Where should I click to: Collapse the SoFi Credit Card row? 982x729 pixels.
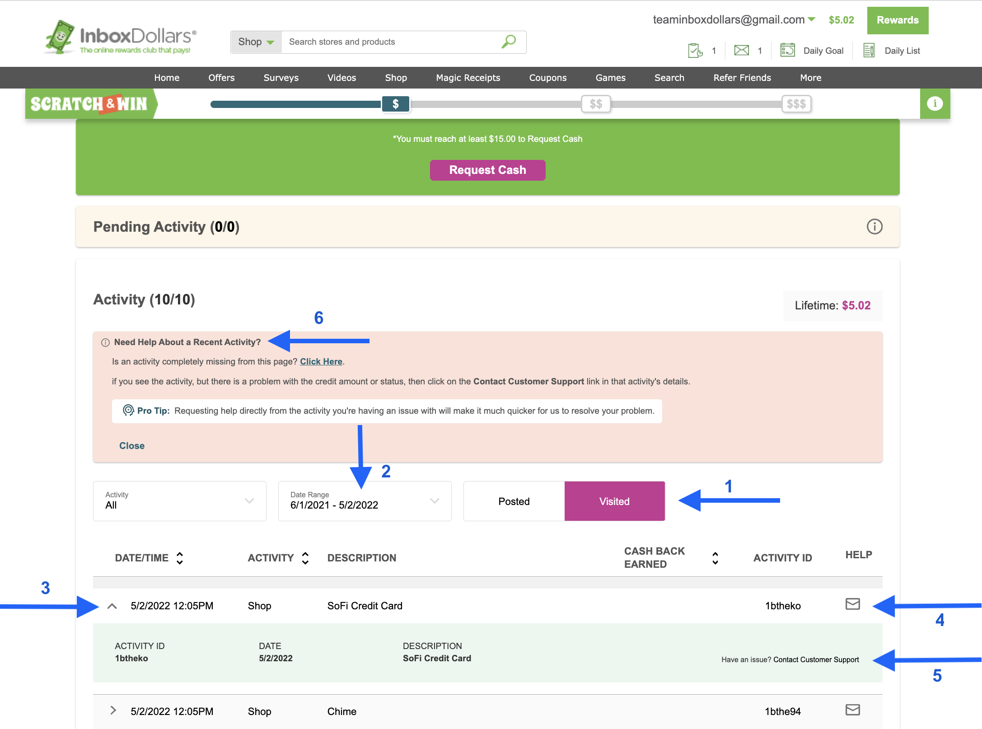(112, 606)
